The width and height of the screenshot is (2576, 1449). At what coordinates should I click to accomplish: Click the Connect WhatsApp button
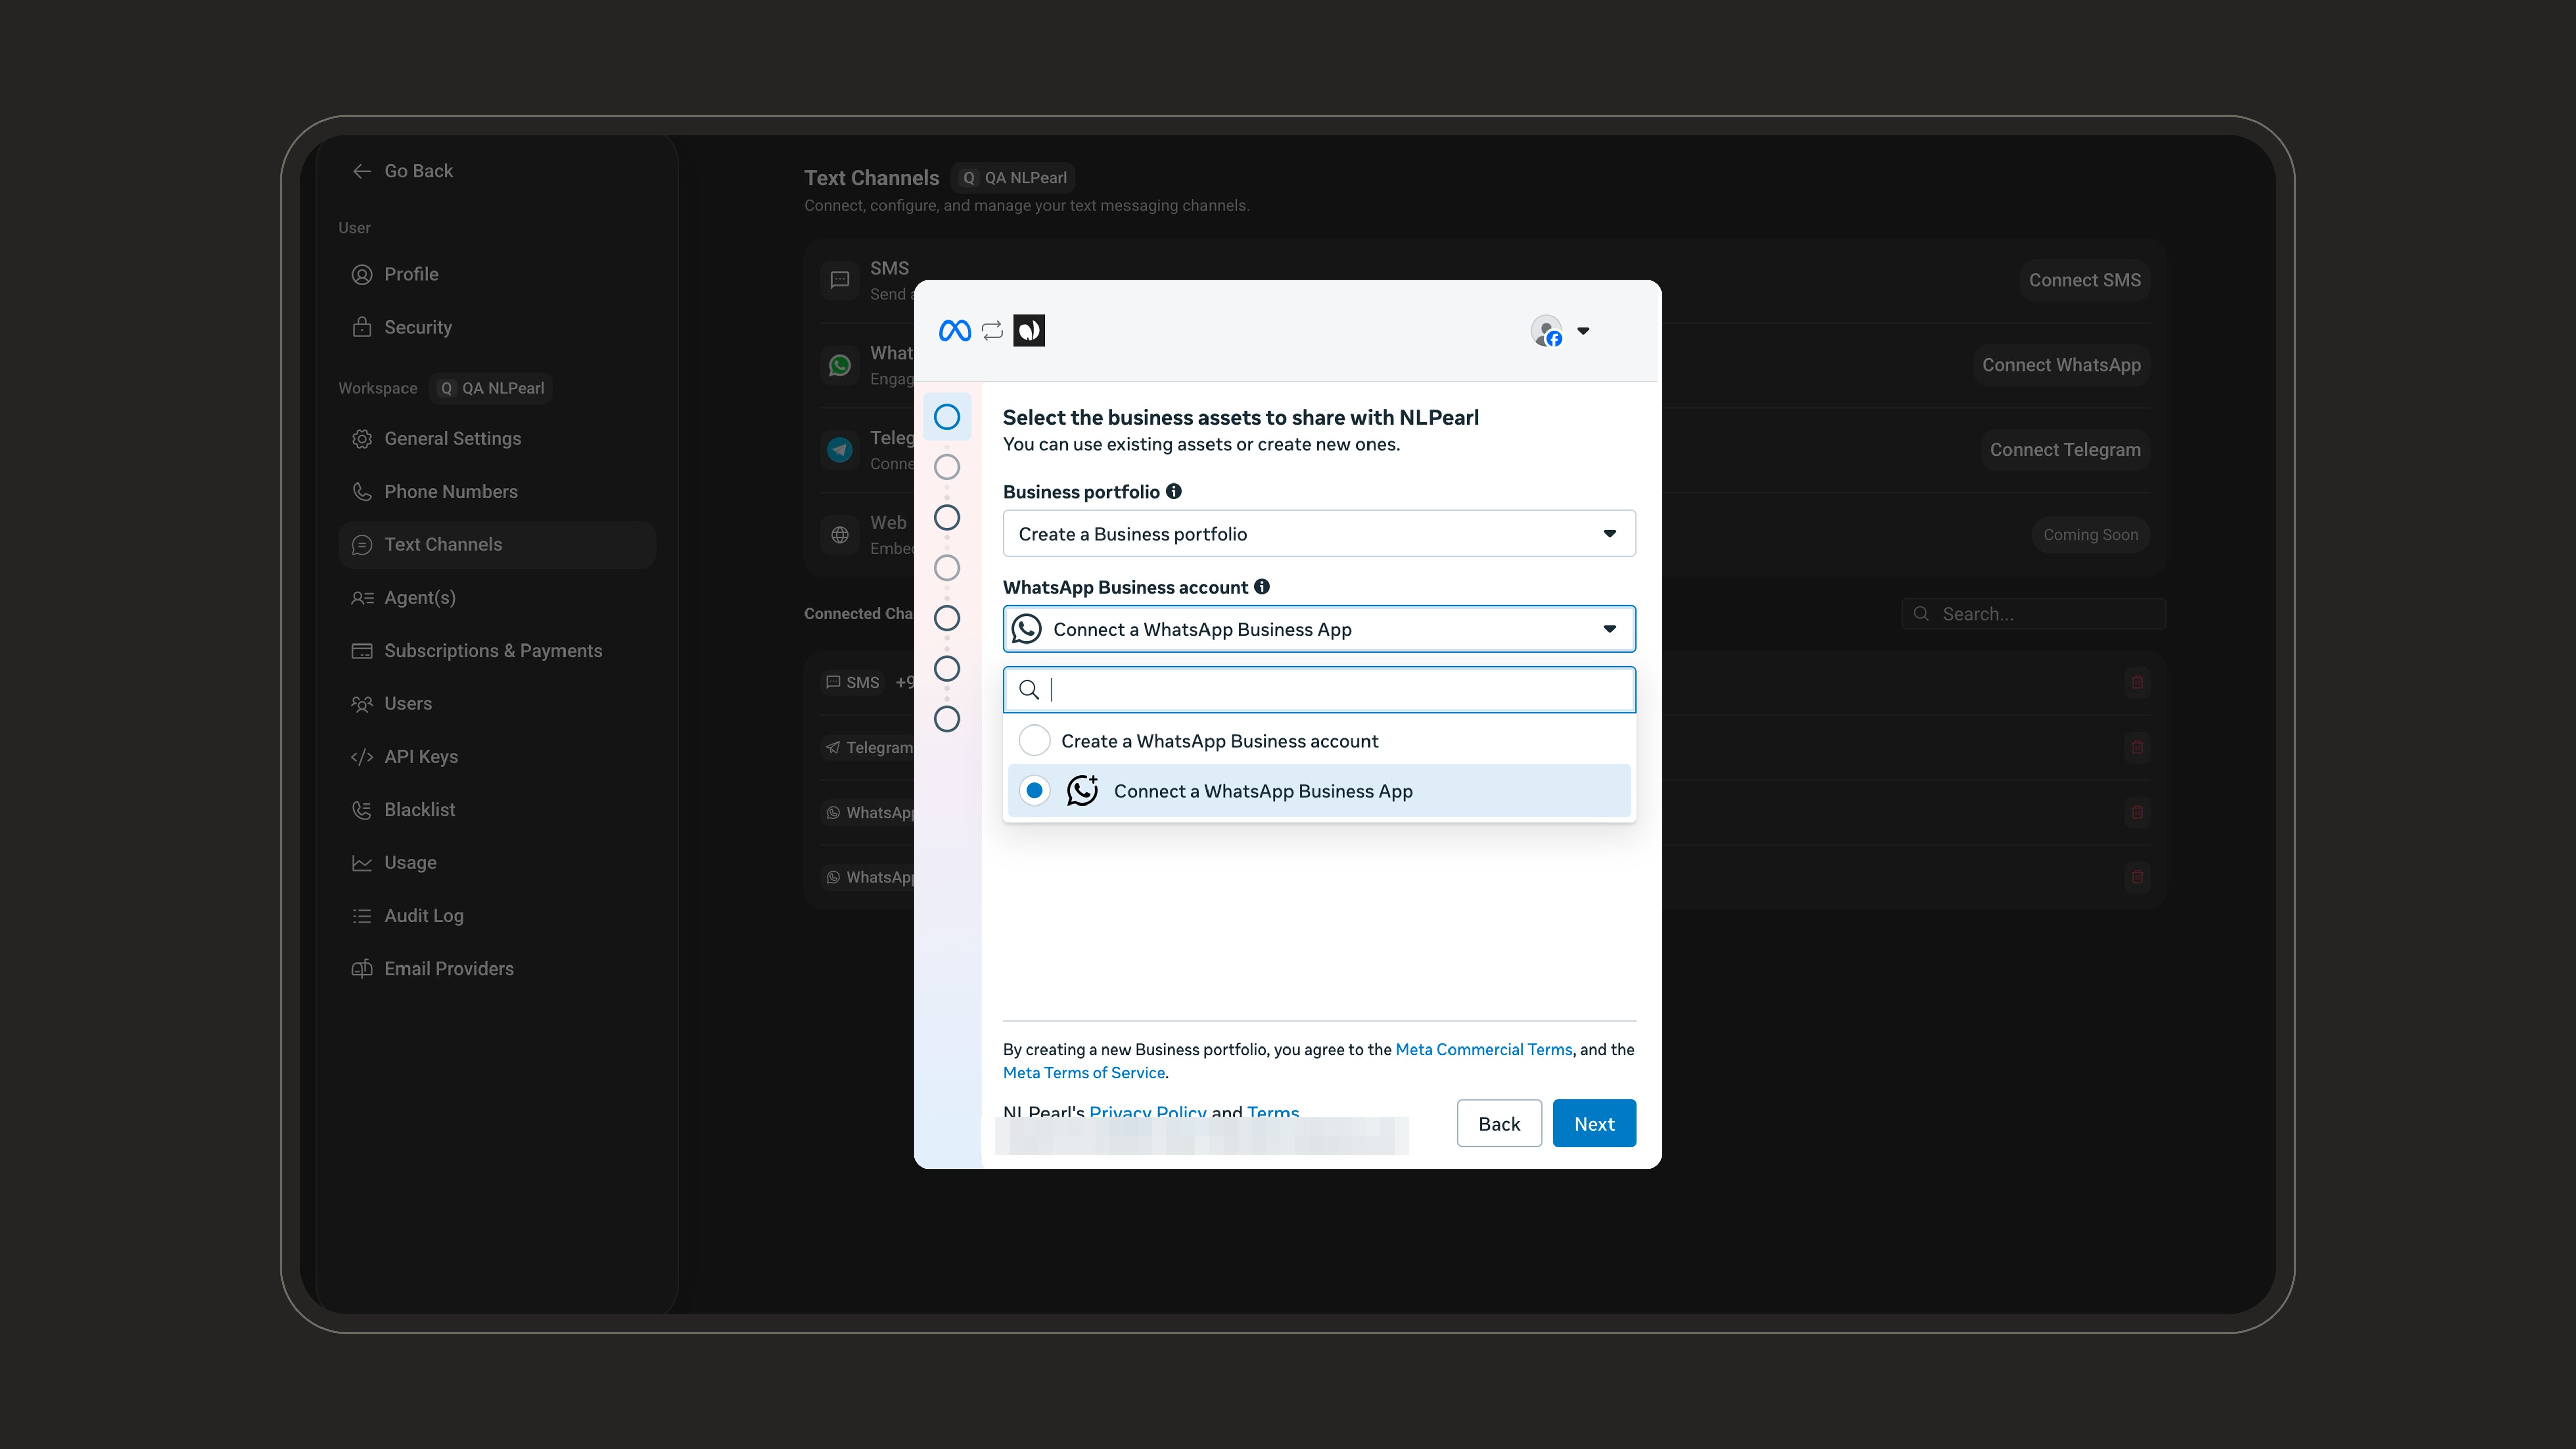point(2061,365)
